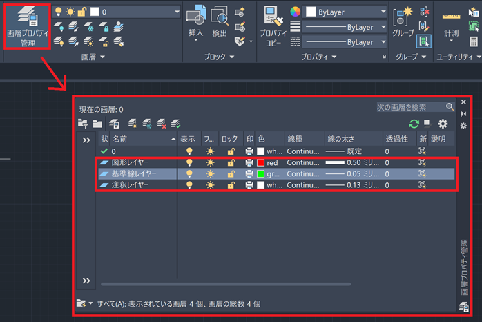
Task: Toggle the bulb for 基準線レイヤー row
Action: (x=189, y=173)
